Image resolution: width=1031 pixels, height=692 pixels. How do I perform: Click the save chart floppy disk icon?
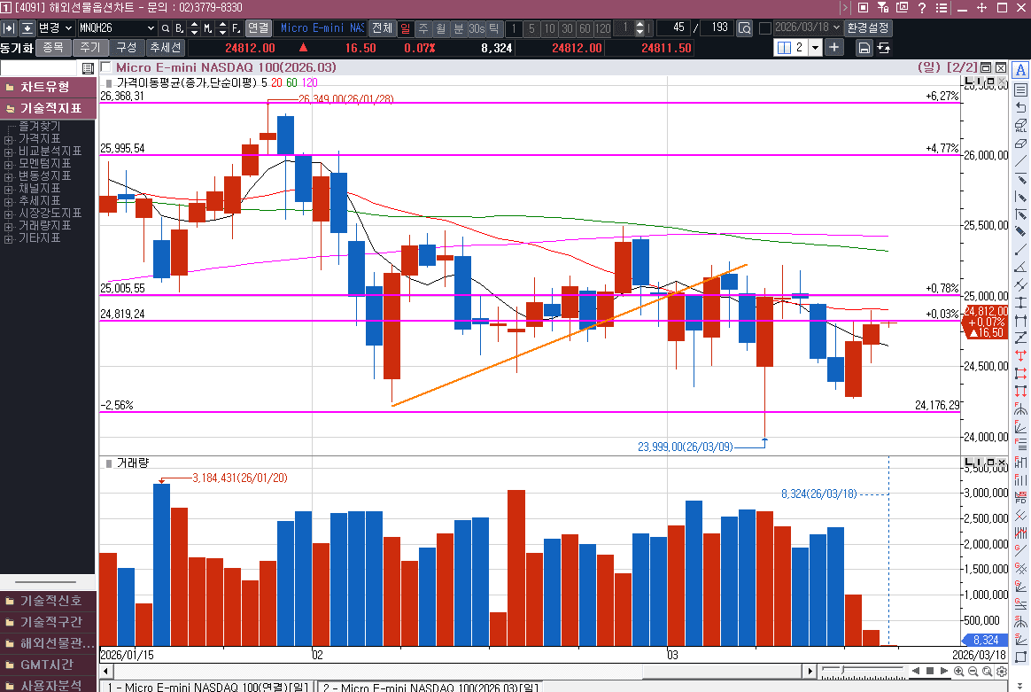click(x=864, y=48)
